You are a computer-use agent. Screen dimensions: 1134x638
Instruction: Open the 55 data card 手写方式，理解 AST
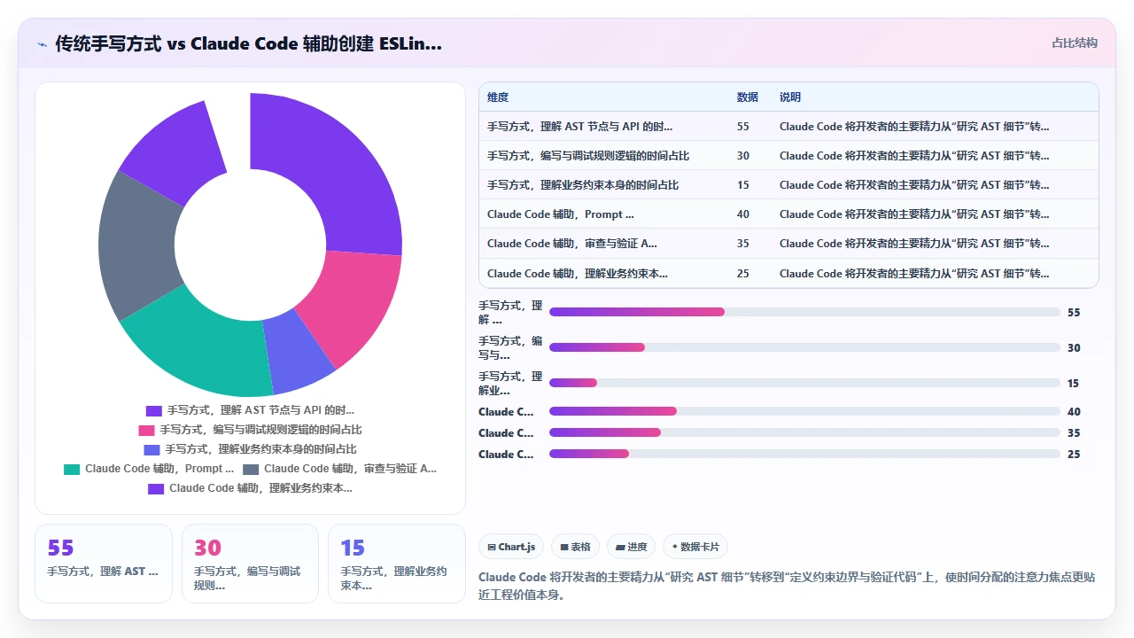click(x=104, y=564)
